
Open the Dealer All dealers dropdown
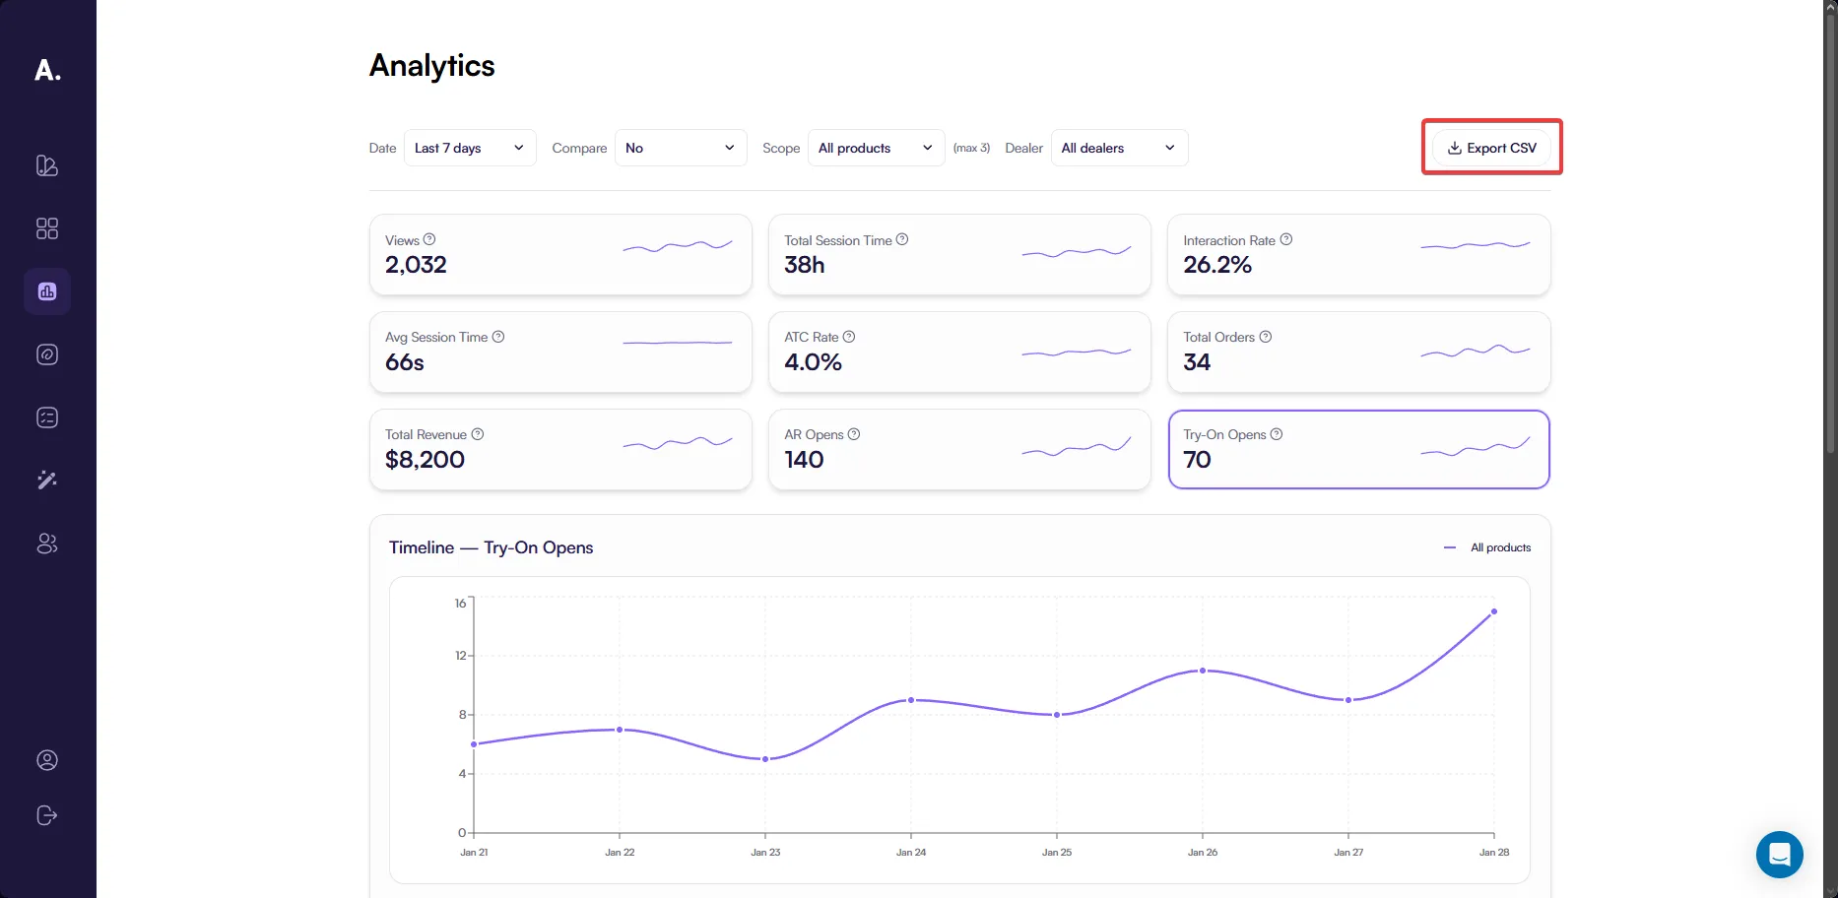click(x=1119, y=148)
